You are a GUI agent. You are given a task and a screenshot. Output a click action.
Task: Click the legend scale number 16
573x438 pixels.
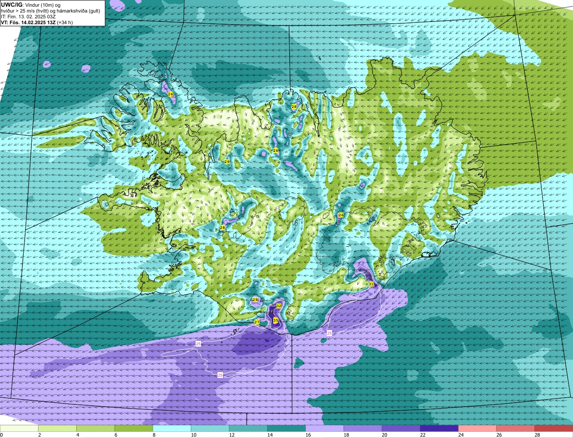pos(308,435)
